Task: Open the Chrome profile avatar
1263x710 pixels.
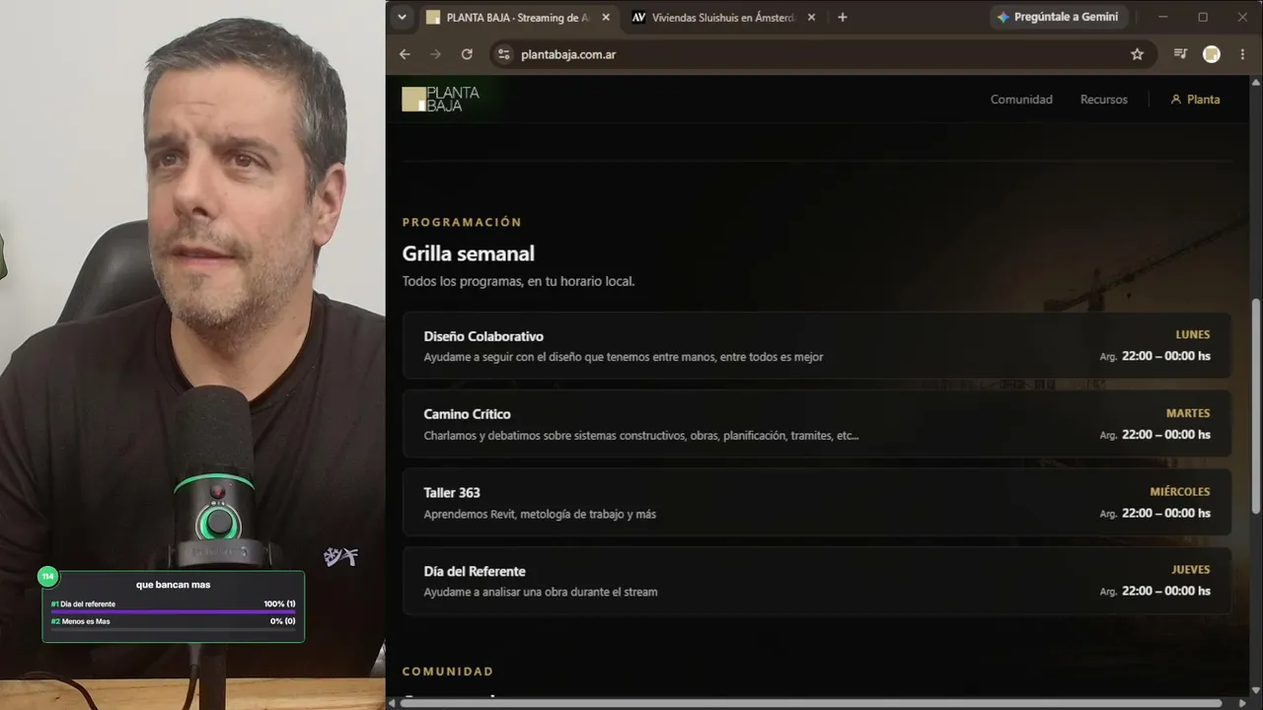Action: tap(1212, 54)
